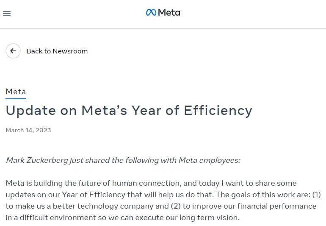Click the word Efficiency in the headline
Screen dimensions: 326x226
218,111
